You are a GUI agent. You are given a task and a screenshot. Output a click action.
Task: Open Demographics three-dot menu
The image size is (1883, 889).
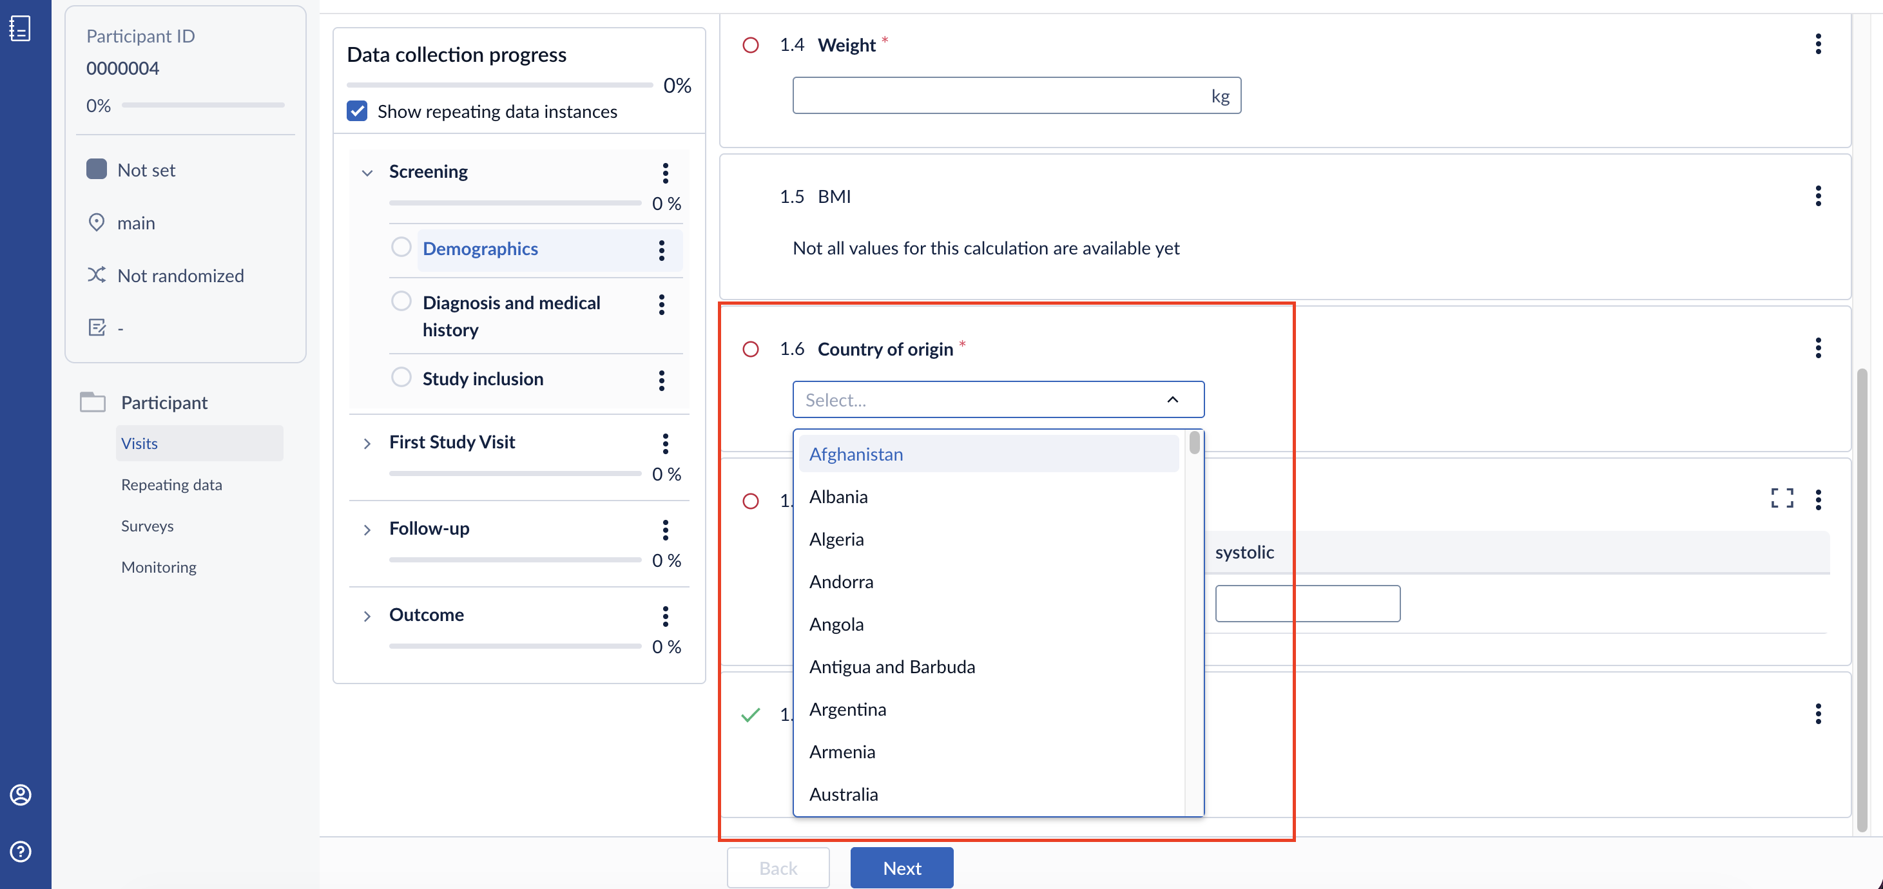point(662,251)
